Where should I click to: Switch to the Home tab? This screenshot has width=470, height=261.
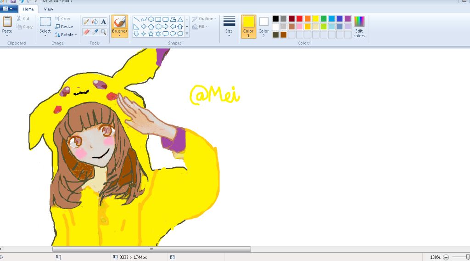28,9
